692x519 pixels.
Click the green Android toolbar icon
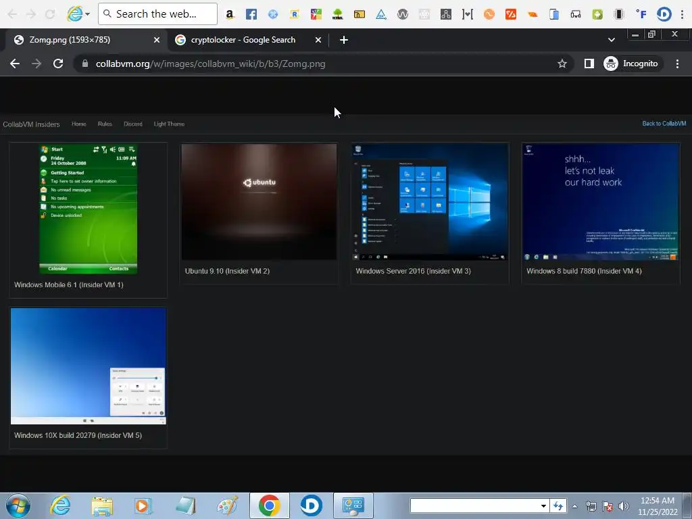click(x=597, y=14)
